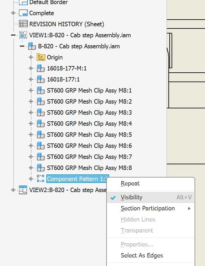Expand the Origin folder node
This screenshot has width=205, height=266.
31,57
